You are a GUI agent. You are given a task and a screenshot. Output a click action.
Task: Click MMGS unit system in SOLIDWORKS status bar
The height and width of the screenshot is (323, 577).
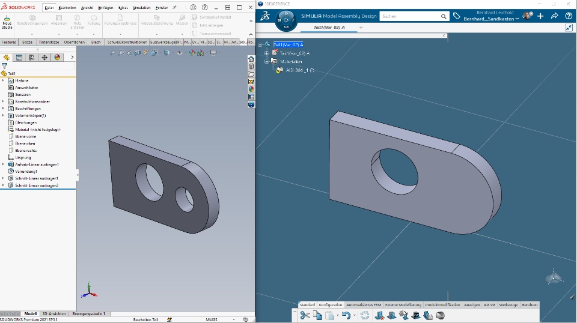point(211,319)
